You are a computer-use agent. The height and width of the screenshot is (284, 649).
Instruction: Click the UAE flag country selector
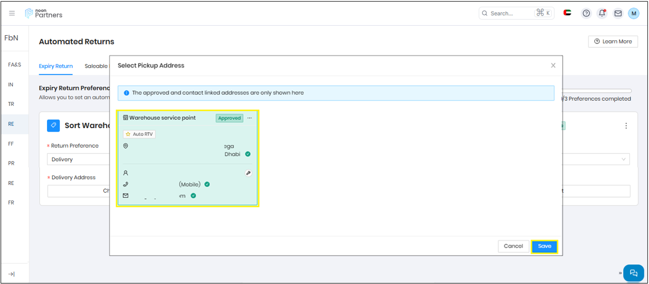point(567,13)
